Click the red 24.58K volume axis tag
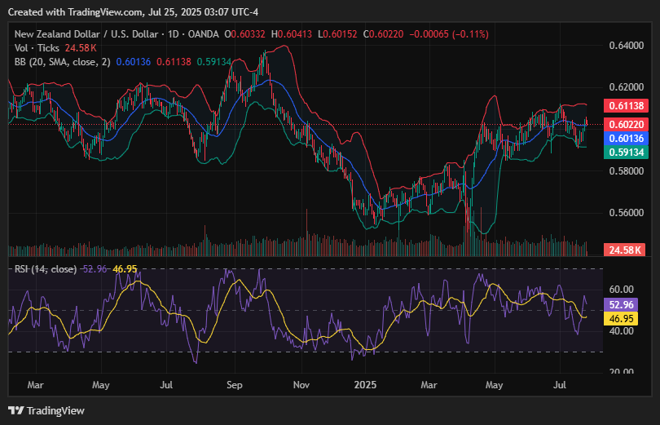The width and height of the screenshot is (660, 425). coord(625,250)
